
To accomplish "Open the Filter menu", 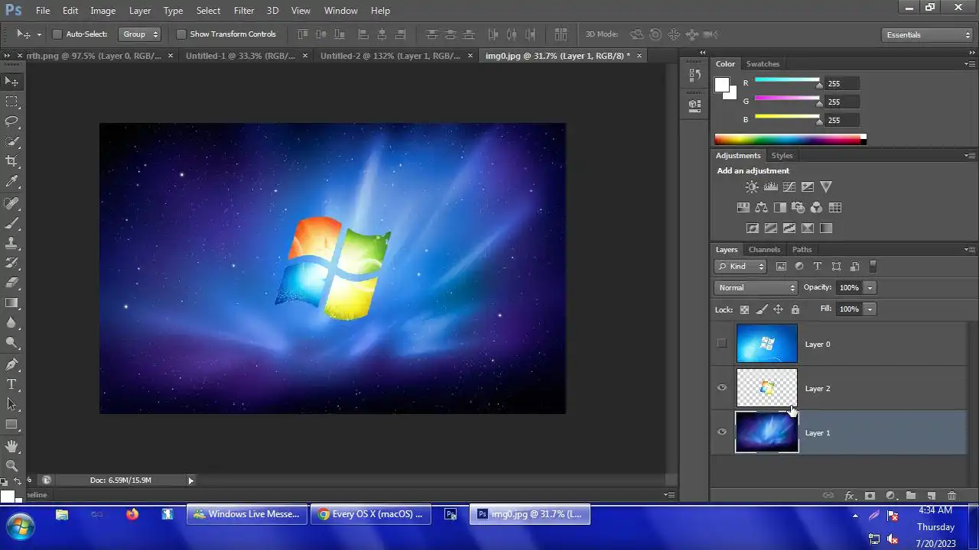I will coord(244,11).
